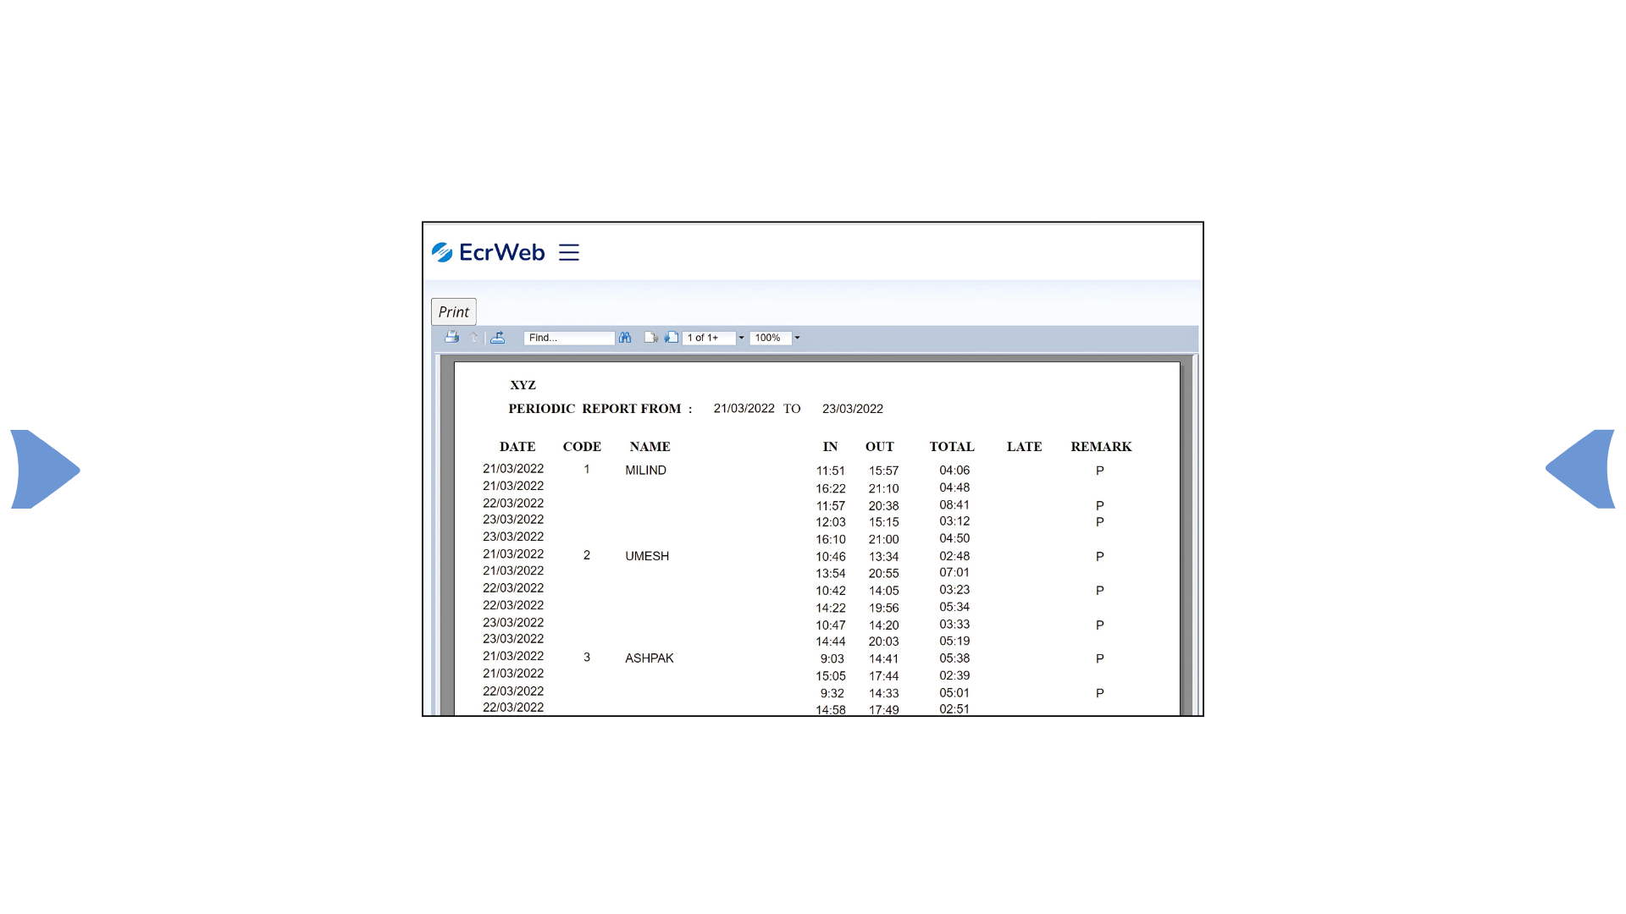Open the zoom level dropdown arrow
Screen dimensions: 1626x914
(797, 338)
